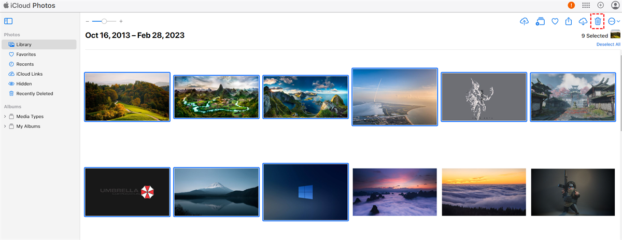Download selected photos with cloud download icon

583,21
